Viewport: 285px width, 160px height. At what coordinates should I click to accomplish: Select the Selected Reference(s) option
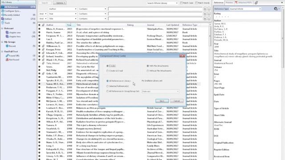(x=107, y=86)
